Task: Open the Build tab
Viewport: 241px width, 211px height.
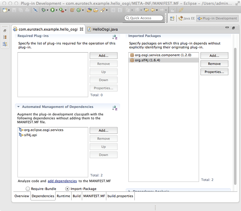Action: pyautogui.click(x=77, y=196)
